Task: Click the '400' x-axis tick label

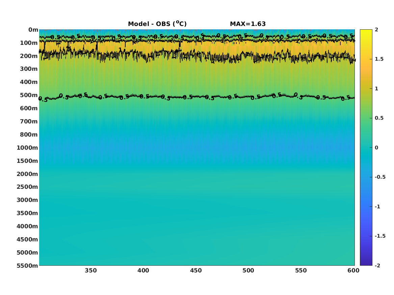Action: pos(143,270)
